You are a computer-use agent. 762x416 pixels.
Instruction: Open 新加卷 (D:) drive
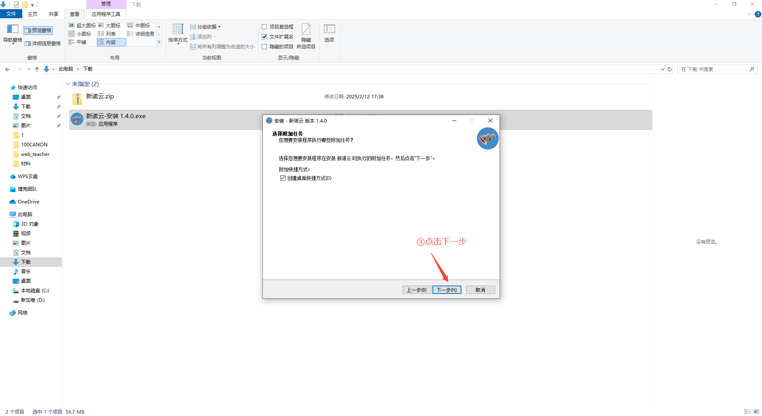(x=33, y=300)
